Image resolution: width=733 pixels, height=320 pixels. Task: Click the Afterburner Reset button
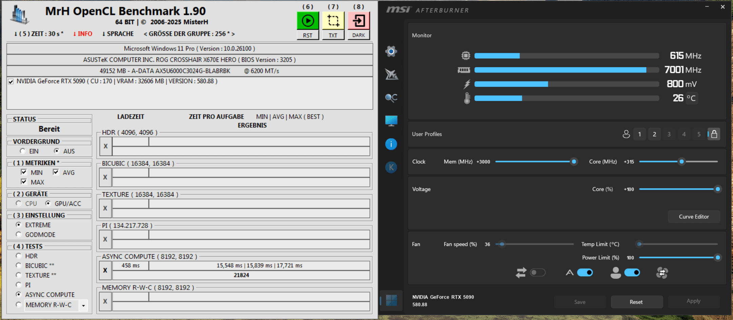click(x=636, y=302)
